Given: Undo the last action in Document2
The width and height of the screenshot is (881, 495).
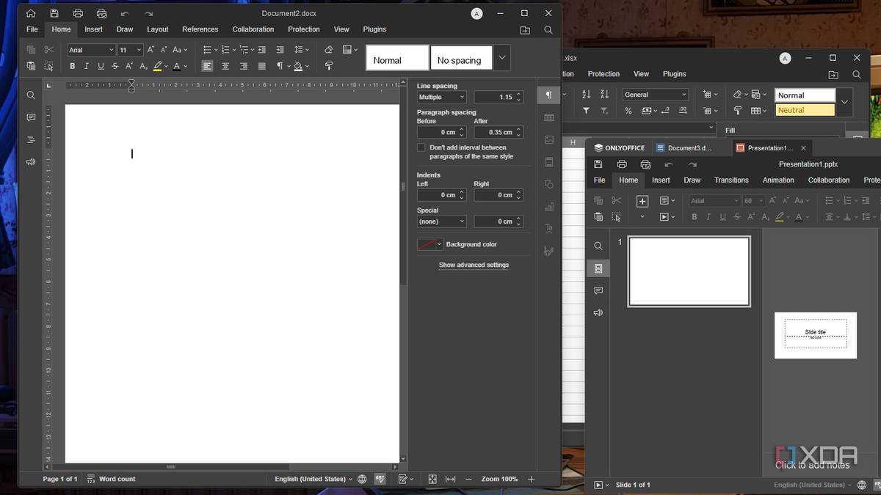Looking at the screenshot, I should [x=125, y=13].
